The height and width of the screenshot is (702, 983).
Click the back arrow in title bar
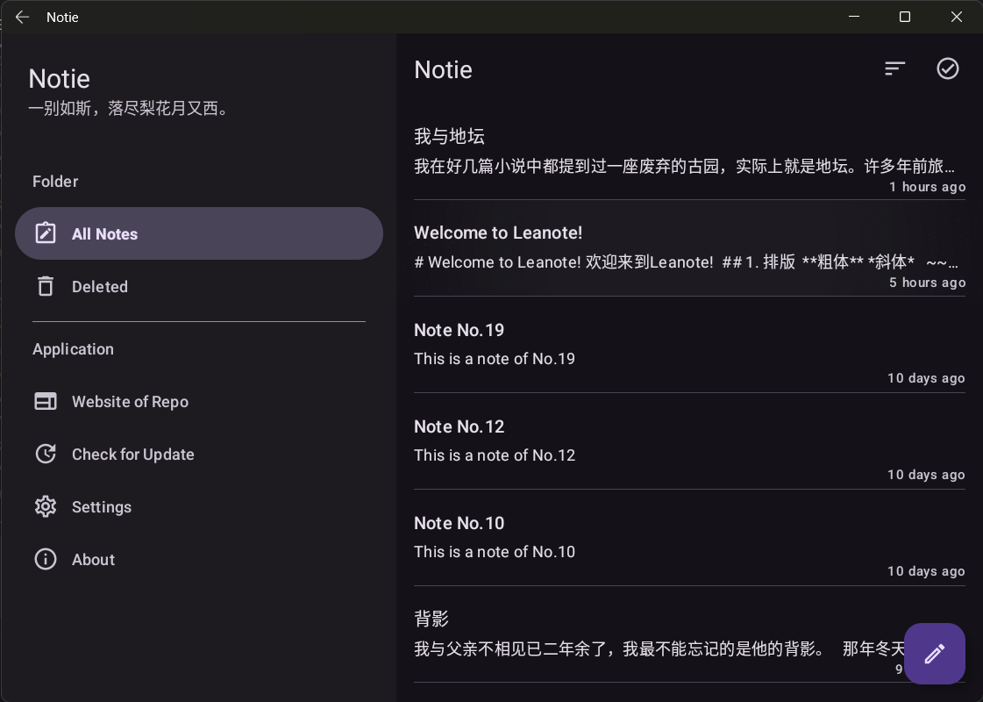[23, 17]
